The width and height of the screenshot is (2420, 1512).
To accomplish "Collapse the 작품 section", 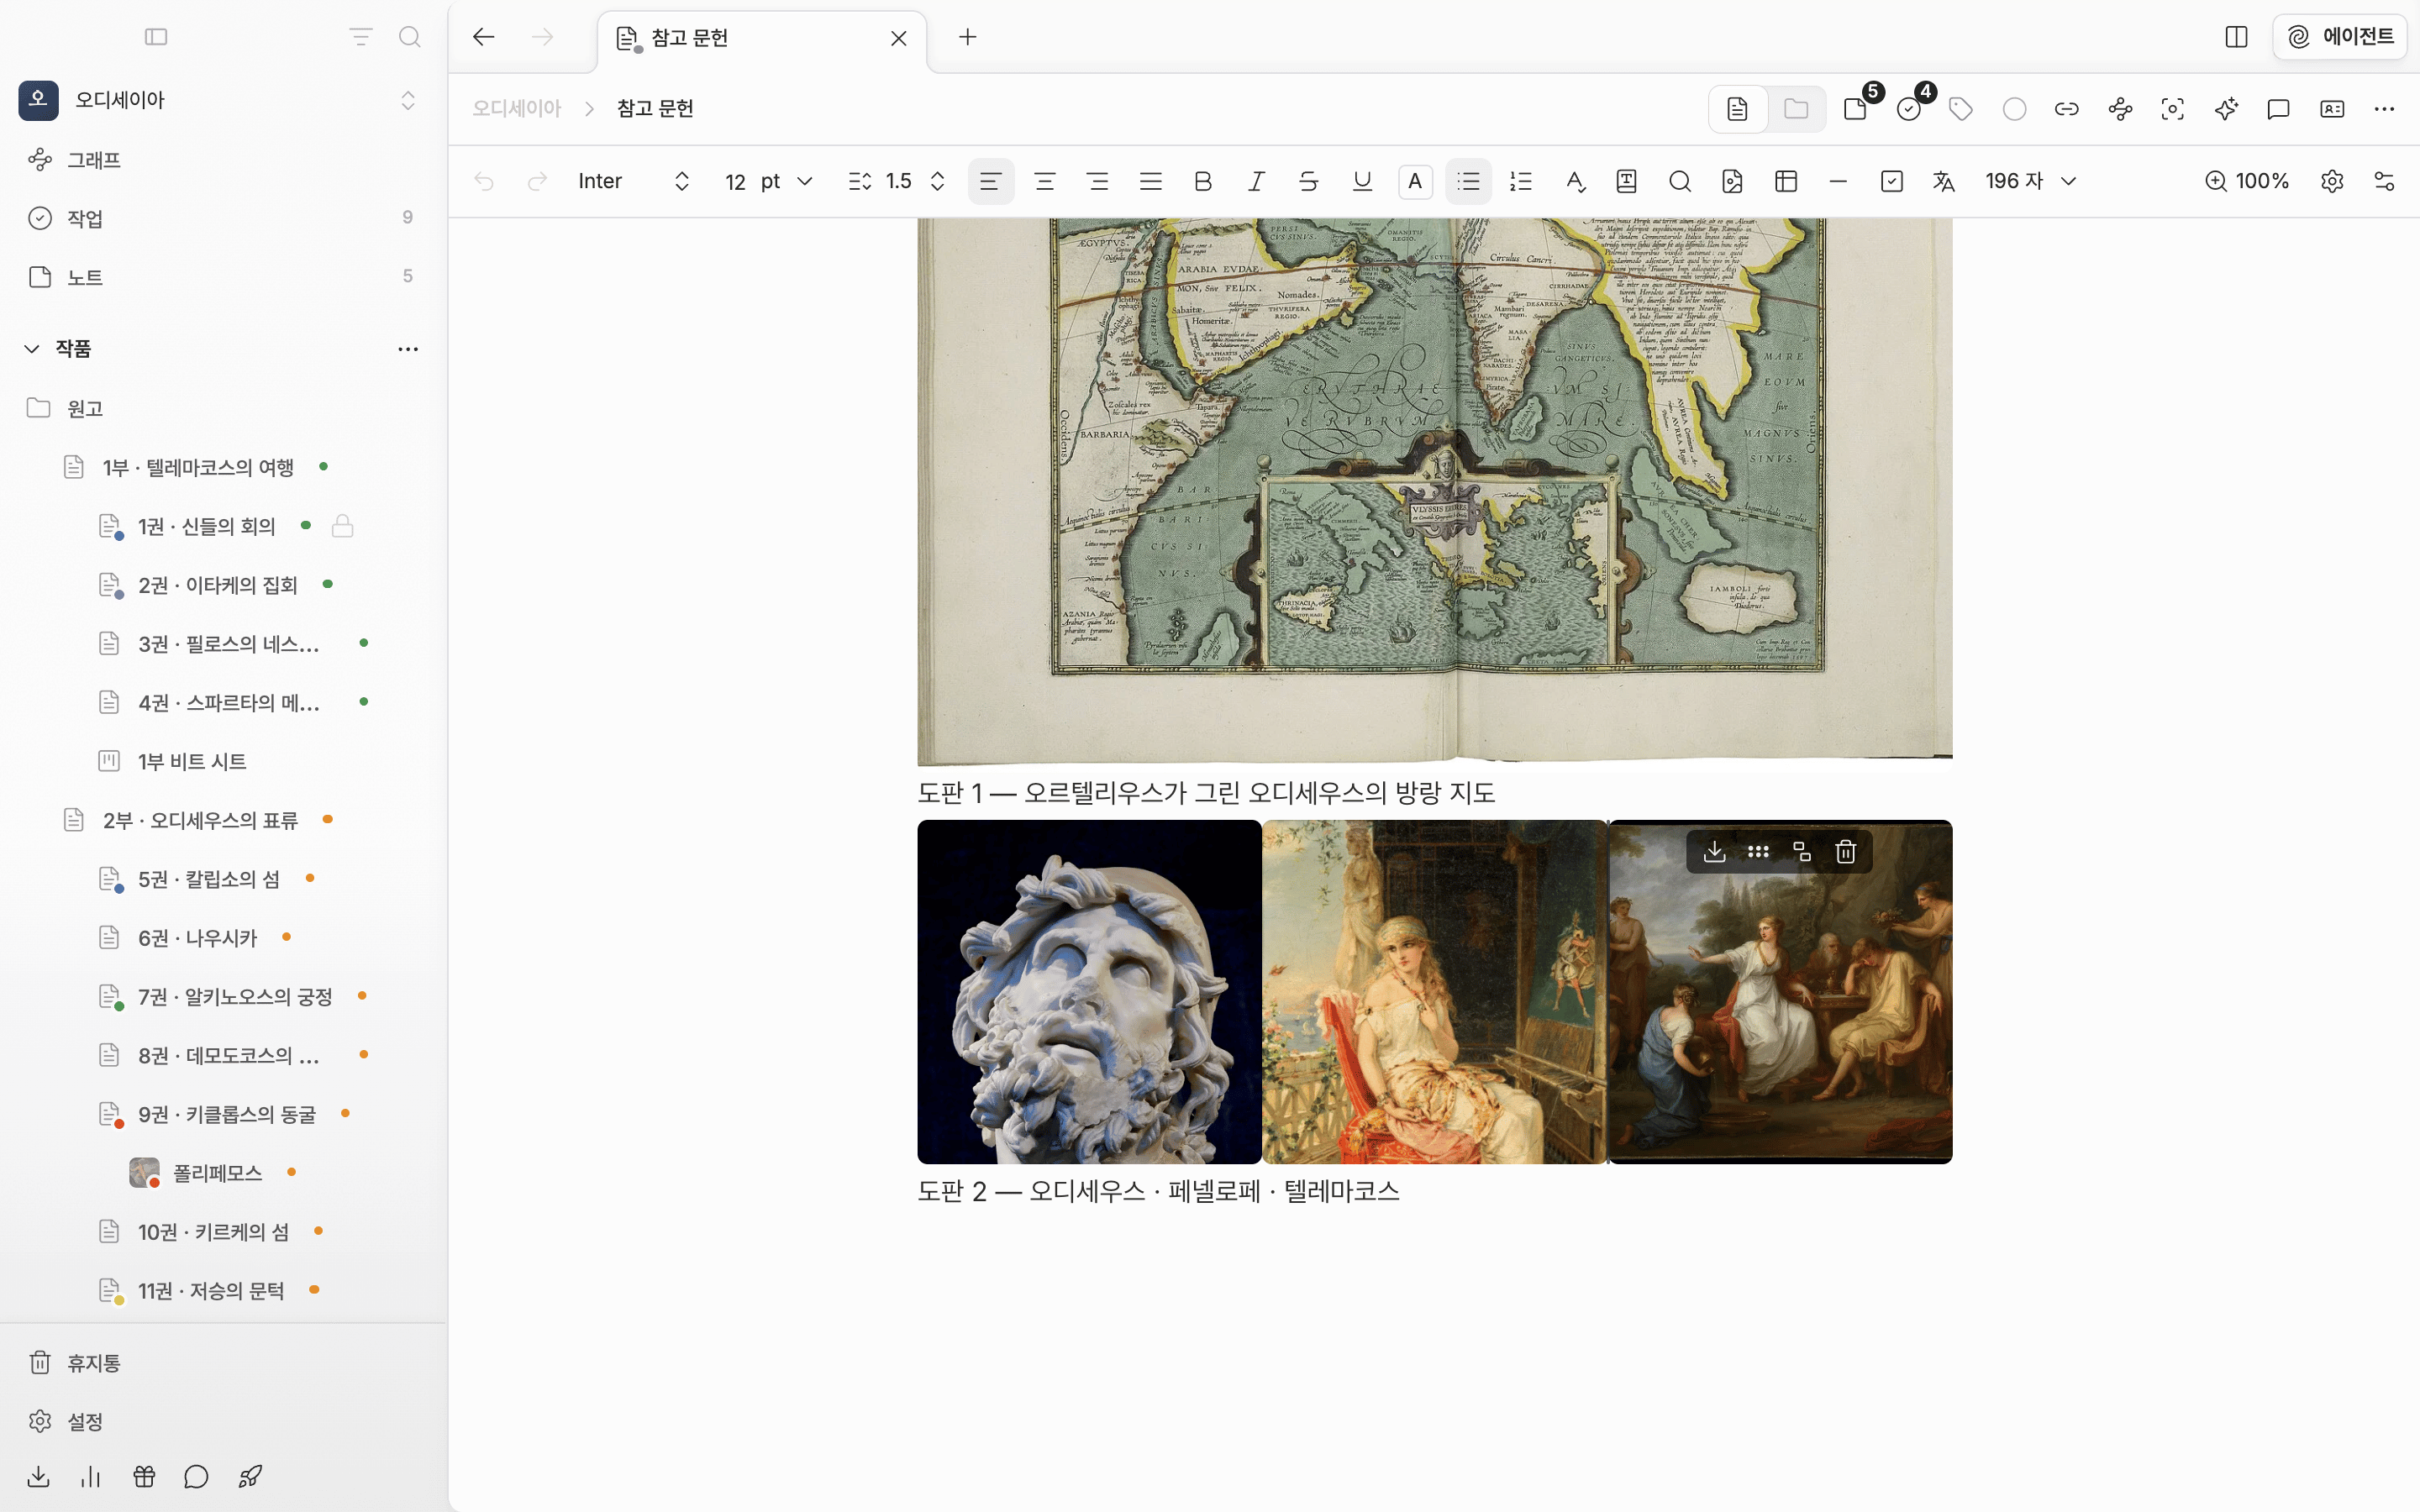I will coord(32,349).
